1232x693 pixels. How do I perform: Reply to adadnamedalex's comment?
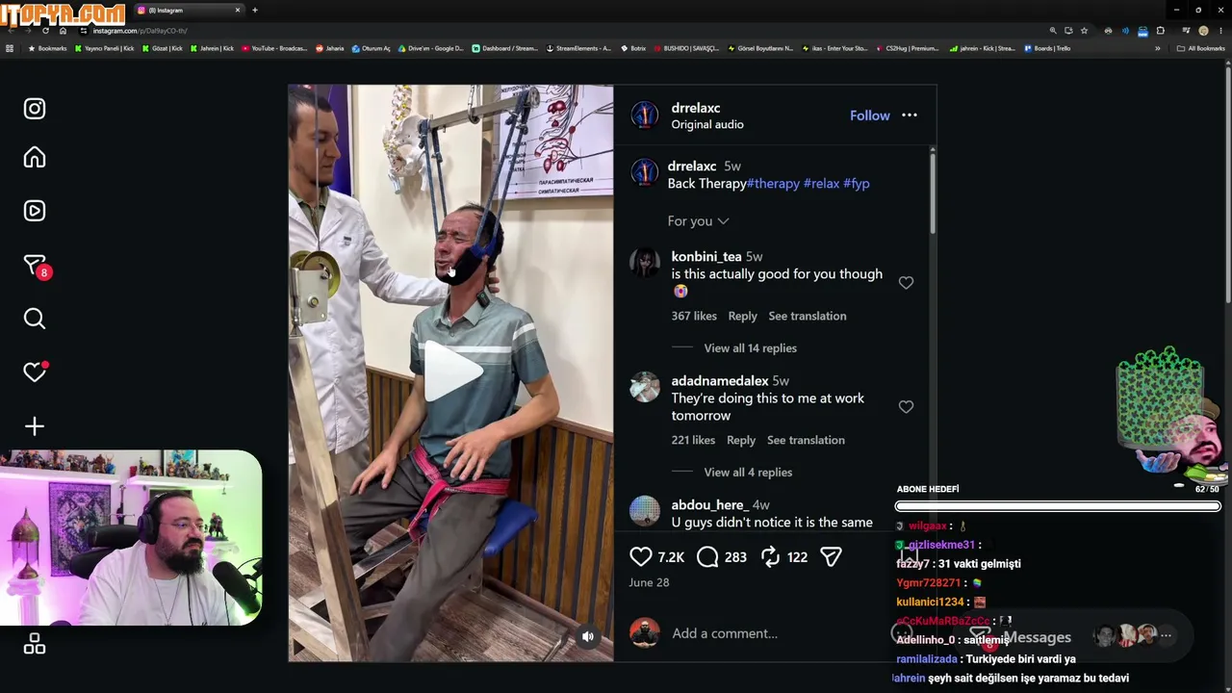coord(741,440)
